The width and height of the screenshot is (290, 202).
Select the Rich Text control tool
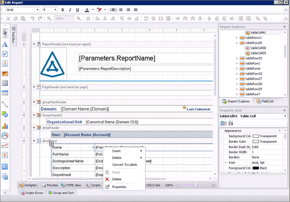tap(5, 64)
